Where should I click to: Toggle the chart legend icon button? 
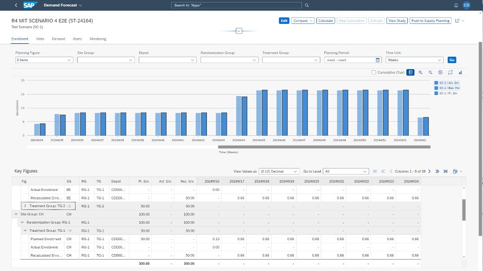(x=410, y=73)
